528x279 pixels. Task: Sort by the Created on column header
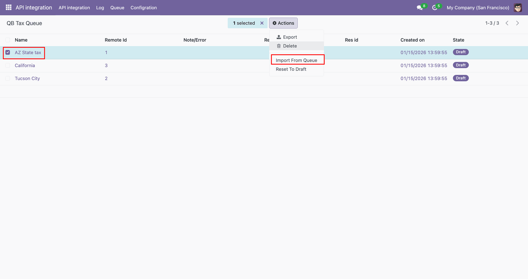pos(412,40)
